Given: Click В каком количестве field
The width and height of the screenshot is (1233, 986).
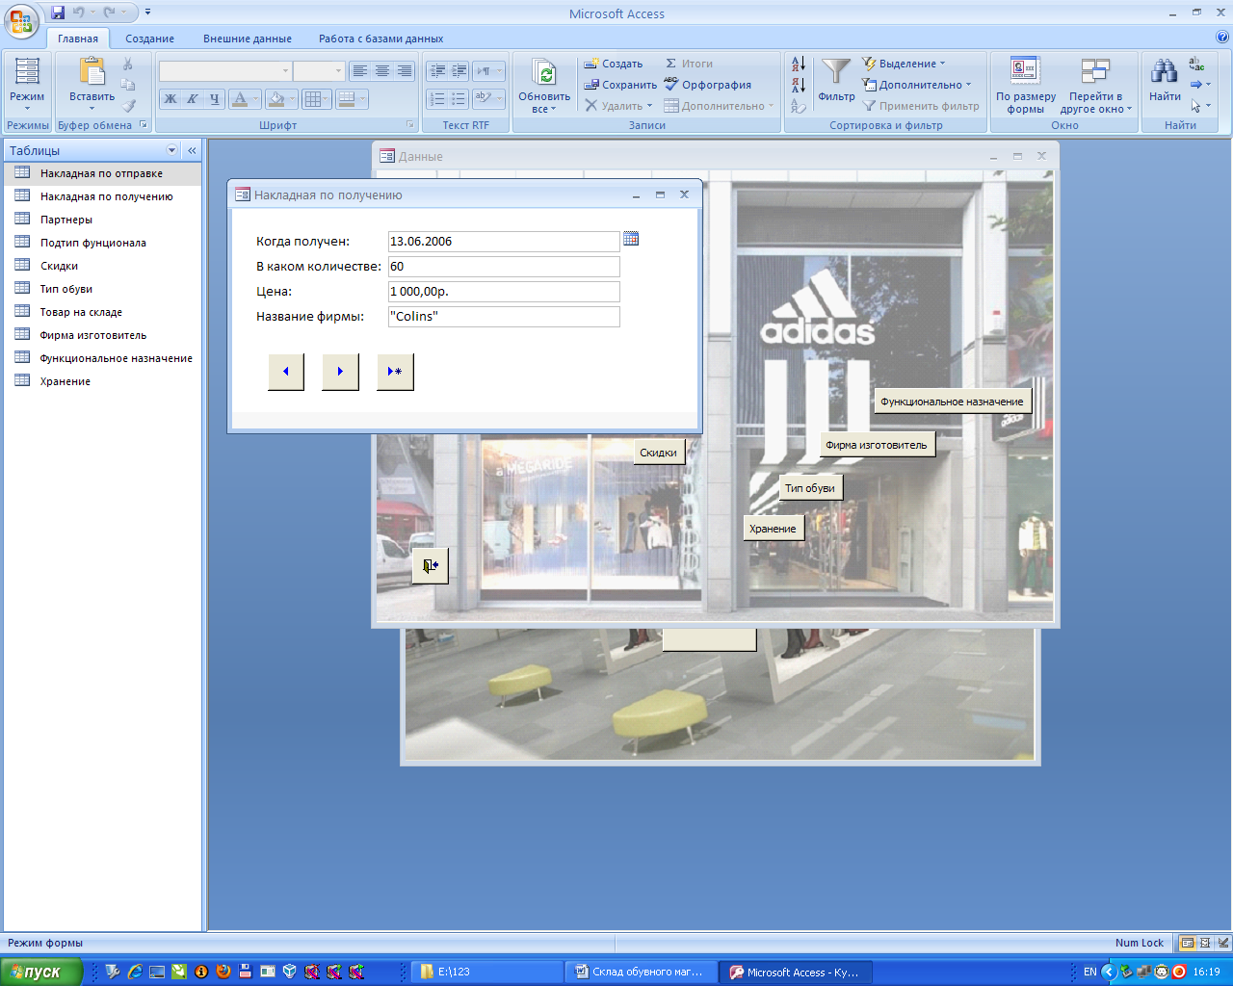Looking at the screenshot, I should click(504, 267).
